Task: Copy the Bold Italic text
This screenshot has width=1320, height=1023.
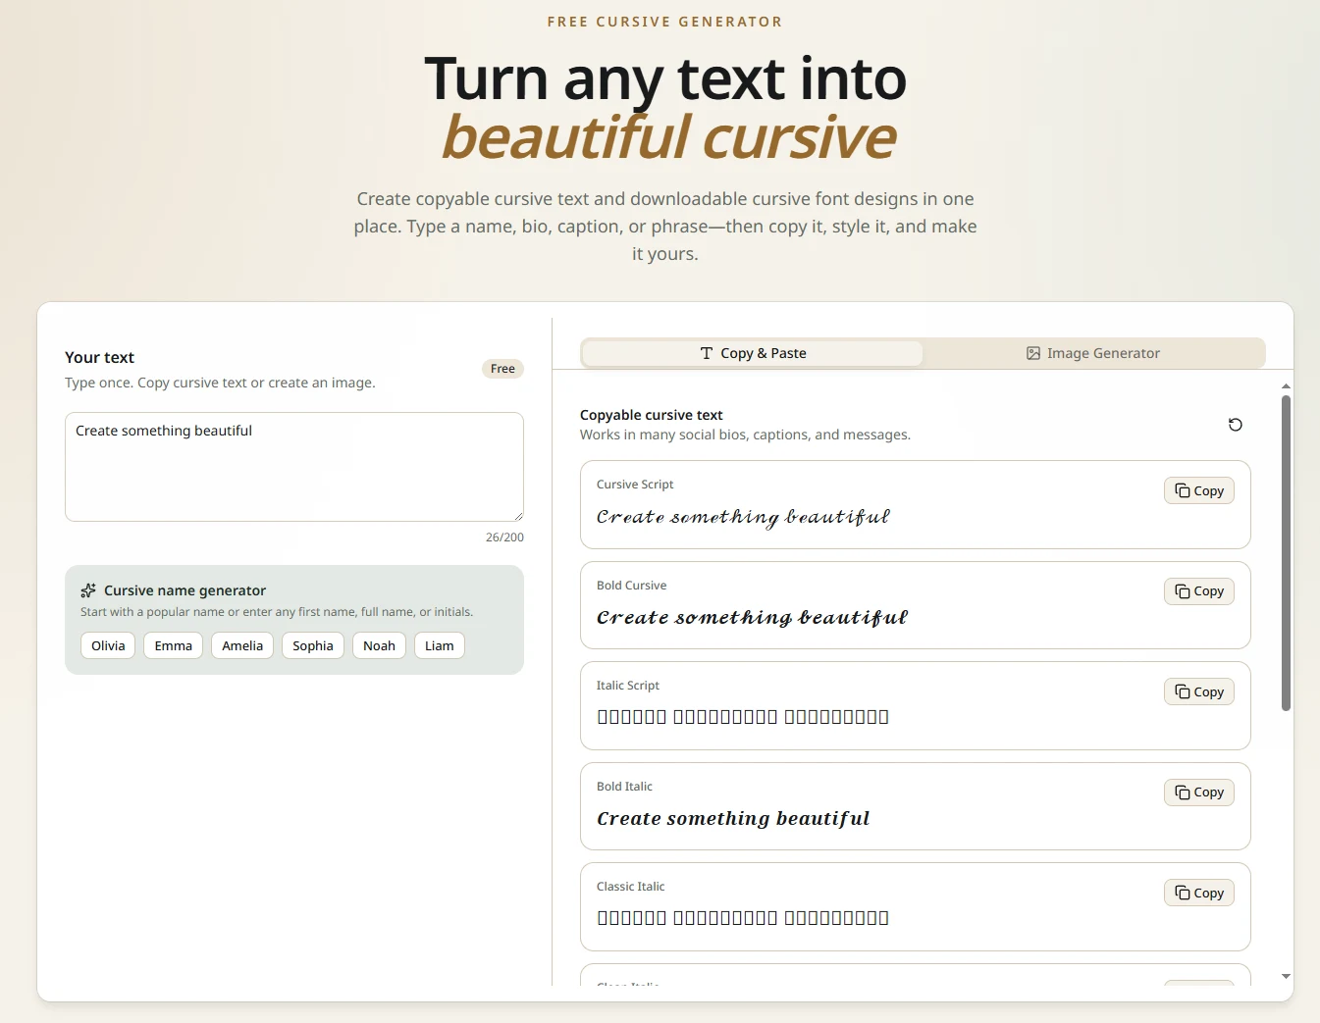Action: [1199, 793]
